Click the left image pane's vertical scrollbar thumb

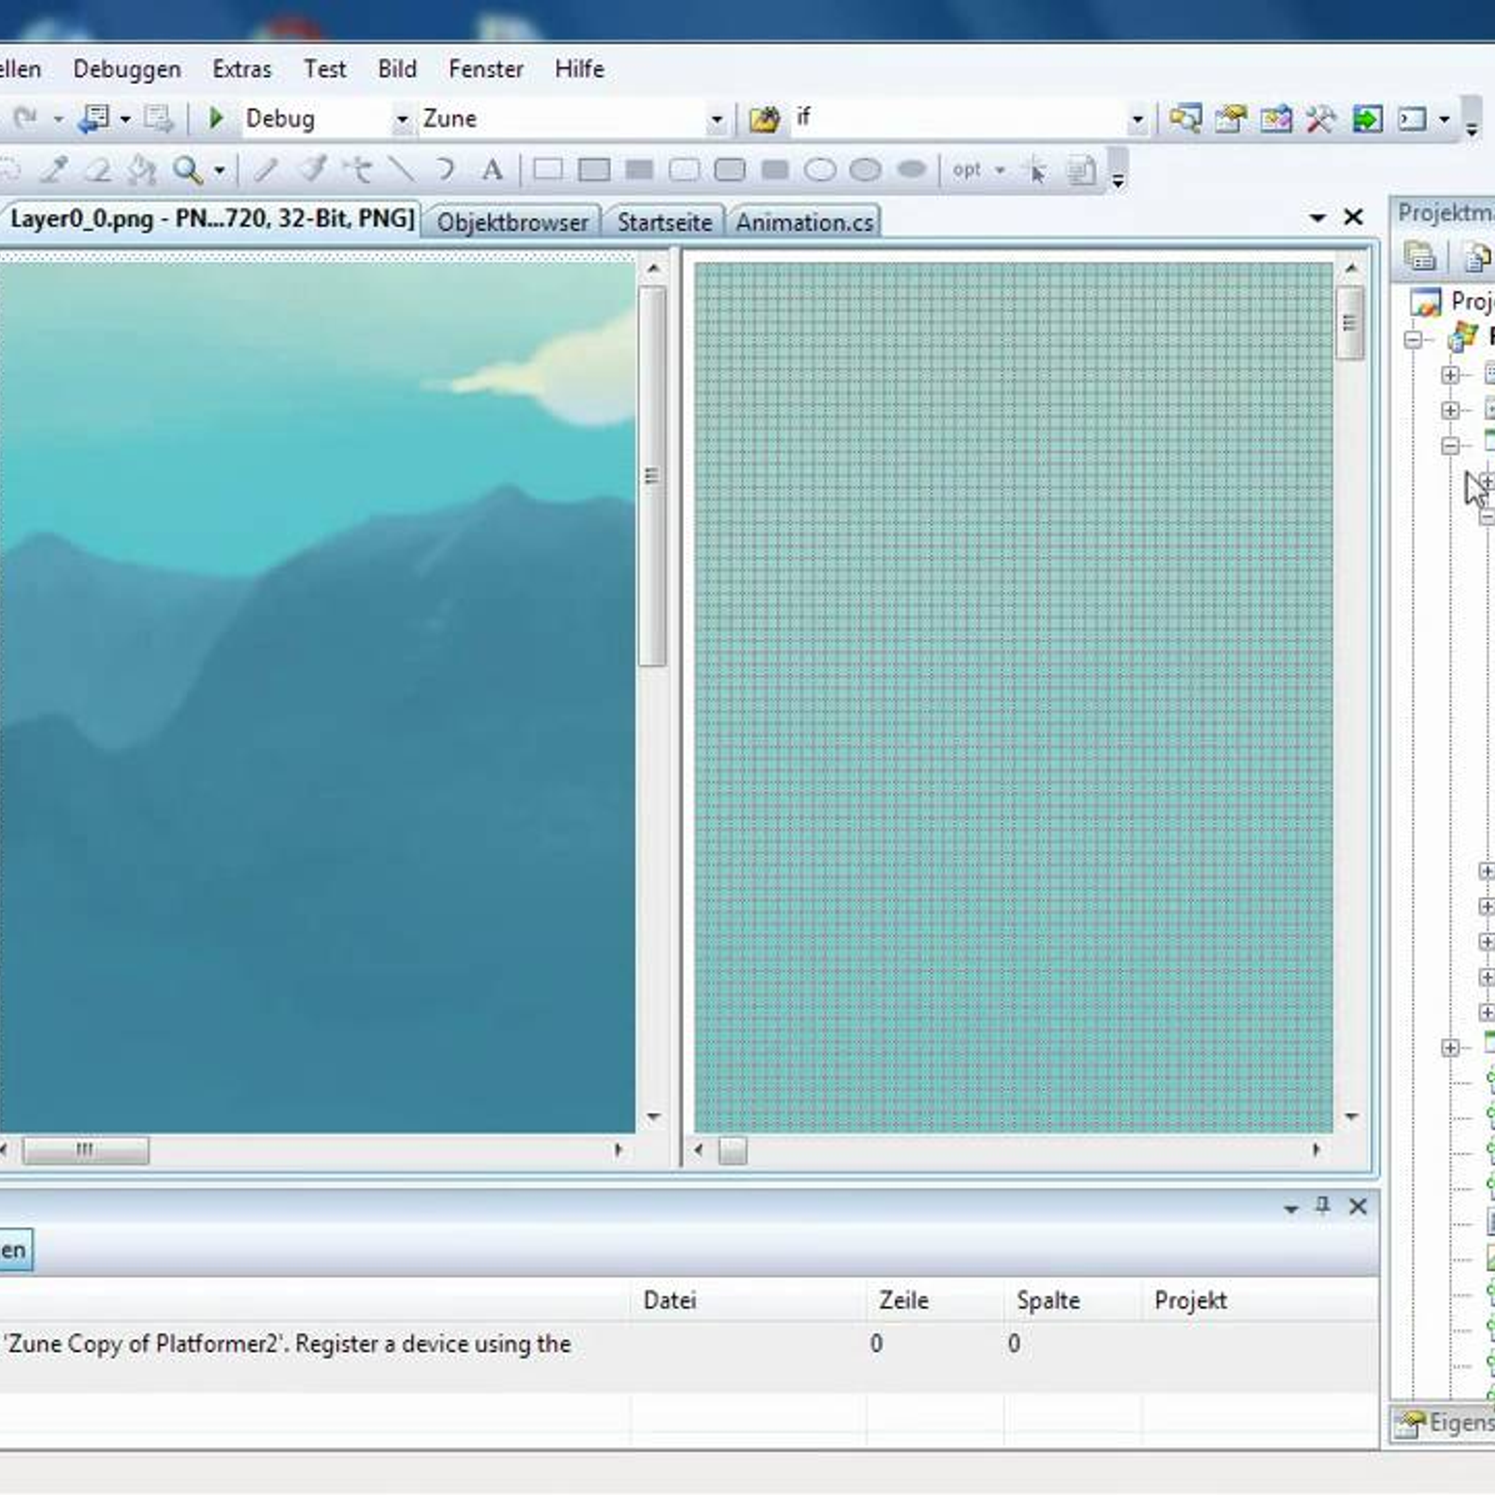(652, 477)
